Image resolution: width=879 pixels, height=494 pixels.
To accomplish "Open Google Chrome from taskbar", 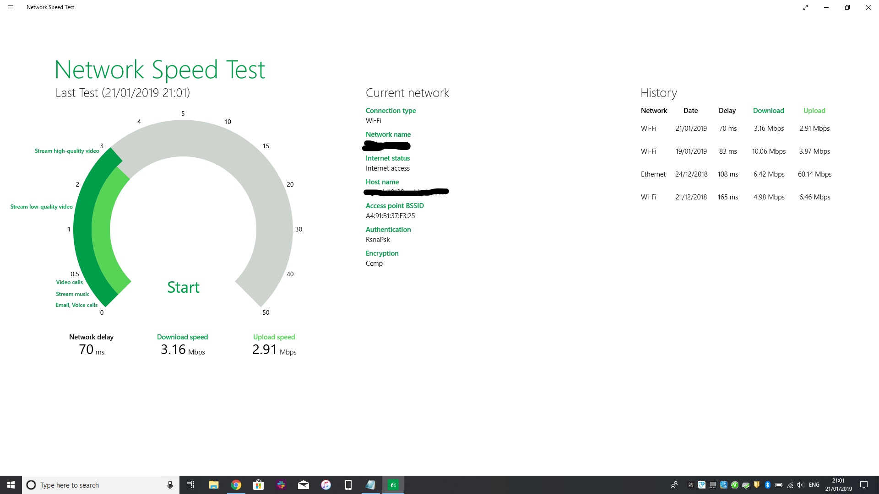I will click(x=236, y=485).
